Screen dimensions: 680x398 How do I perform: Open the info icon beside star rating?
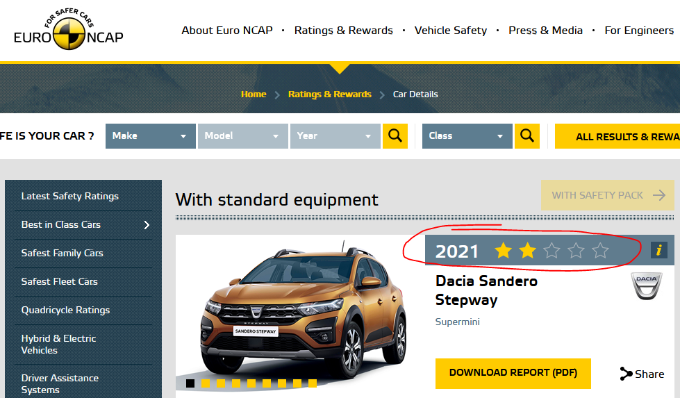click(658, 250)
